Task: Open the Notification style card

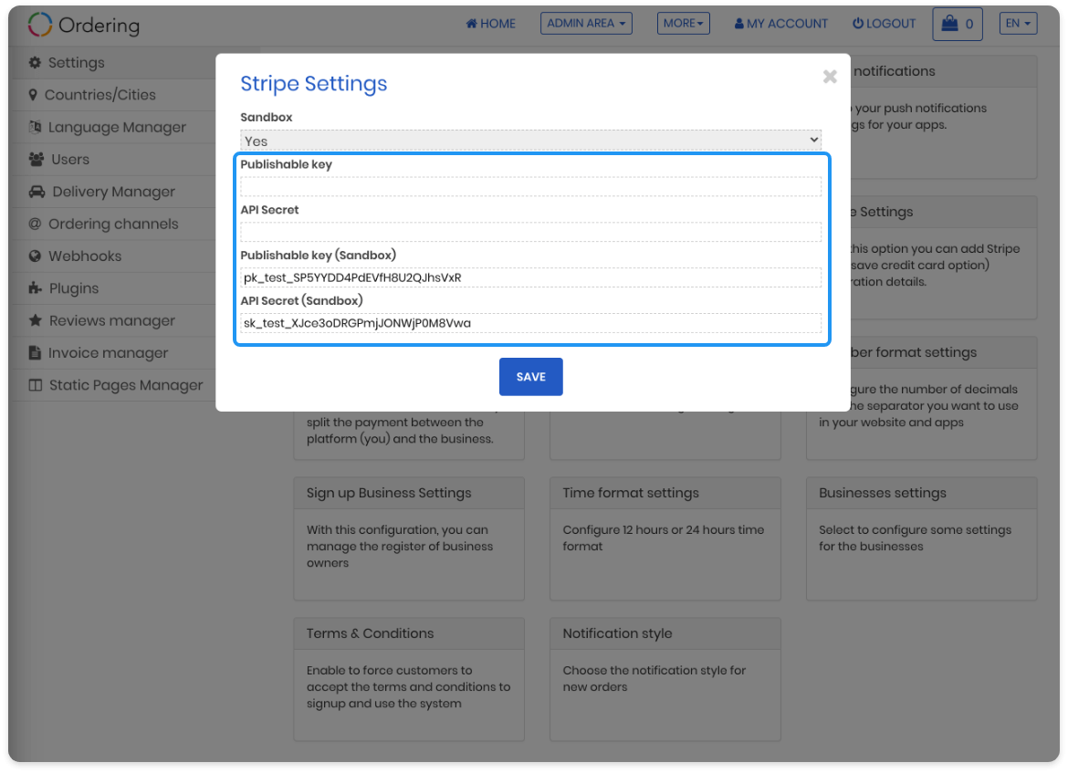Action: pyautogui.click(x=665, y=679)
